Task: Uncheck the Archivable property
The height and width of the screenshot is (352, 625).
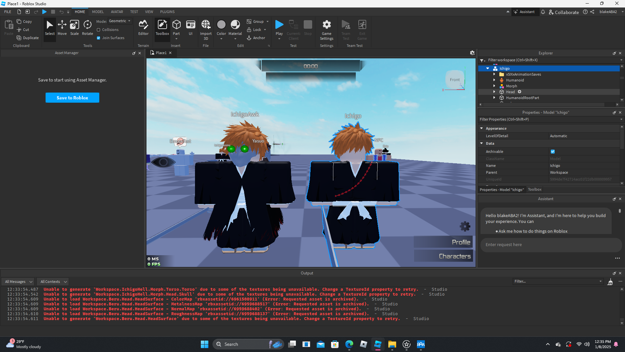Action: tap(553, 152)
